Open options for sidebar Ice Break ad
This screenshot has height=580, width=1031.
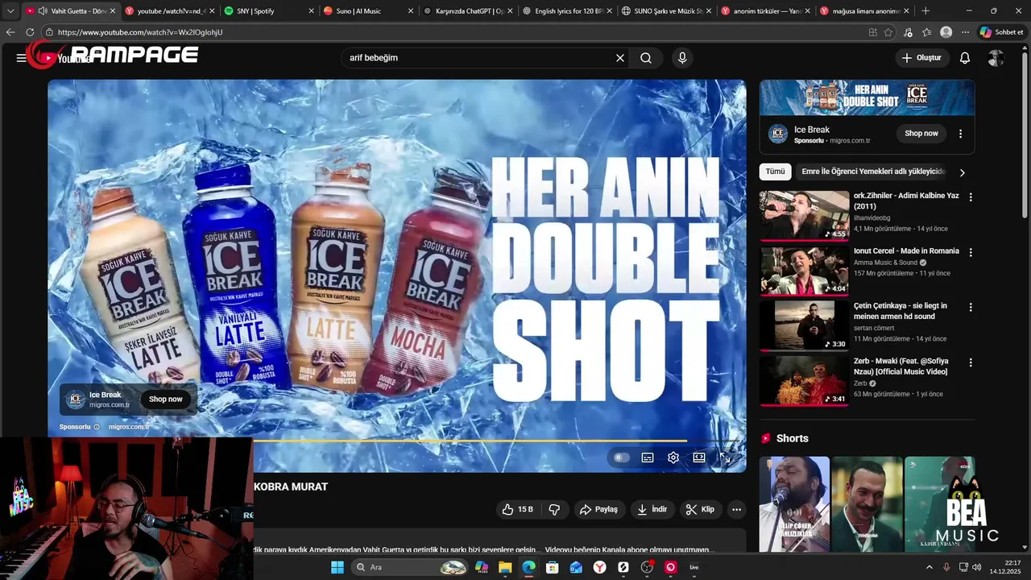coord(960,134)
